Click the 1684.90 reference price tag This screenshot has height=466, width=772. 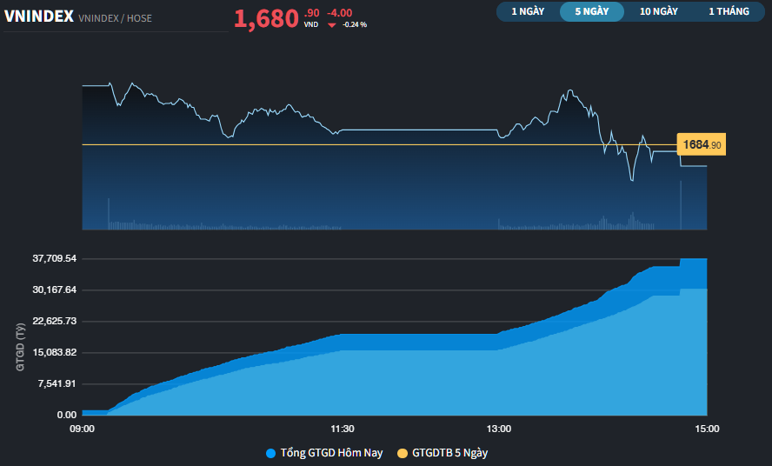point(701,145)
